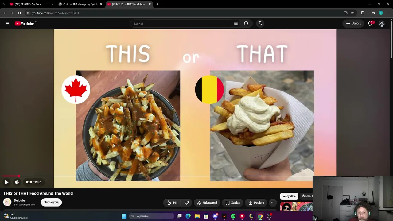Open the on-screen keyboard in search box

point(235,24)
